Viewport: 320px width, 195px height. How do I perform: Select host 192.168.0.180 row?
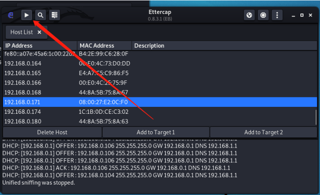[x=160, y=122]
